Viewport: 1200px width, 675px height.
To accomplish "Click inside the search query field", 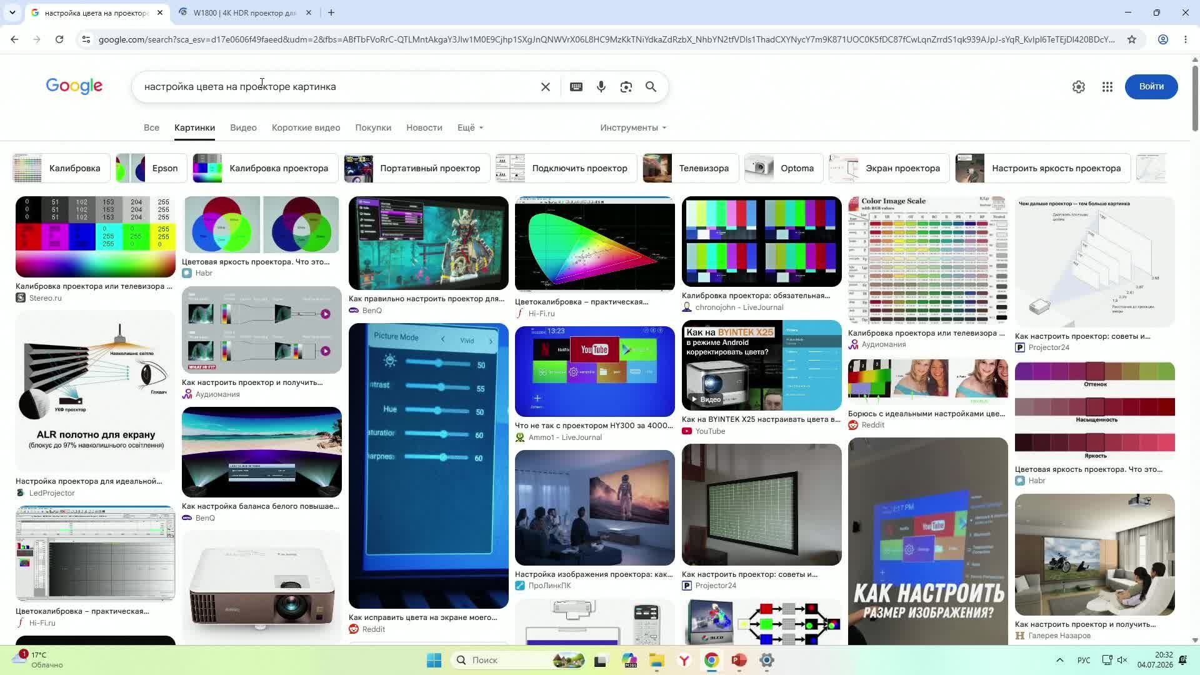I will (x=337, y=87).
